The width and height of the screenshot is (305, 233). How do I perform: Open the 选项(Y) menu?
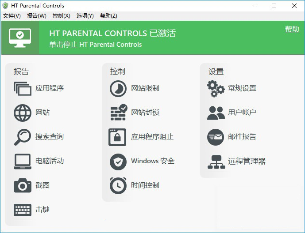pyautogui.click(x=85, y=16)
